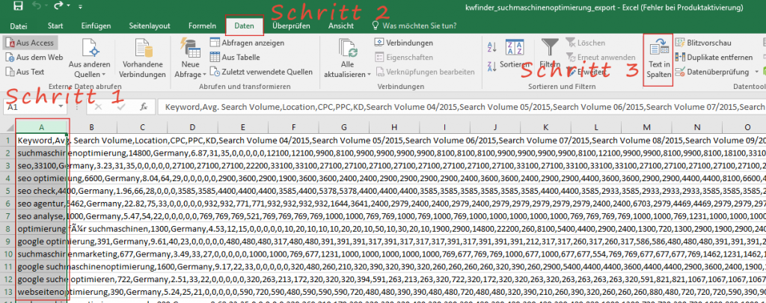Image resolution: width=766 pixels, height=303 pixels.
Task: Switch to the Formeln tab
Action: point(202,26)
